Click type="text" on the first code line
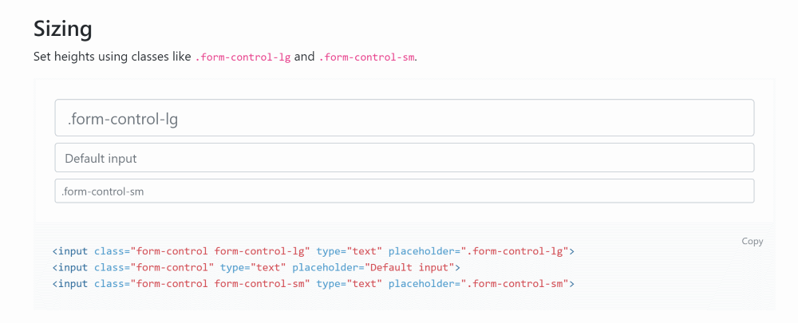The image size is (798, 323). click(x=347, y=251)
